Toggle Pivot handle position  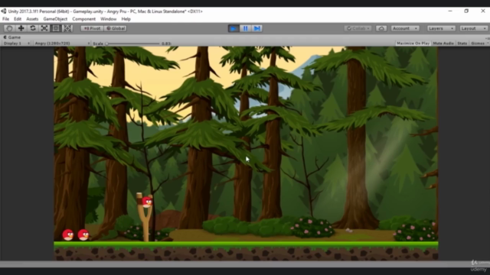[92, 28]
